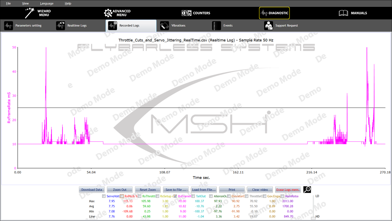The width and height of the screenshot is (392, 221).
Task: Click the LD/HD vertical resolution slider
Action: 313,207
